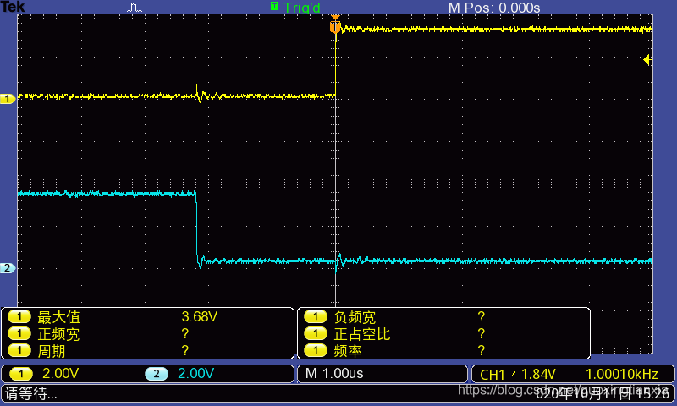The image size is (677, 406).
Task: Click the 频率 measurement label
Action: coord(348,351)
